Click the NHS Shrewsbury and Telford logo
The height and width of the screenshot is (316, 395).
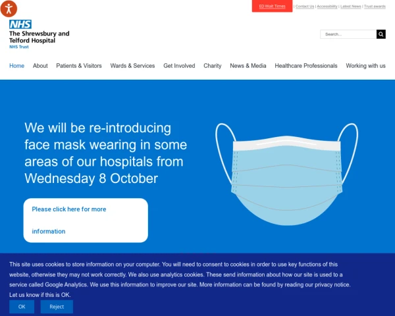pos(39,34)
